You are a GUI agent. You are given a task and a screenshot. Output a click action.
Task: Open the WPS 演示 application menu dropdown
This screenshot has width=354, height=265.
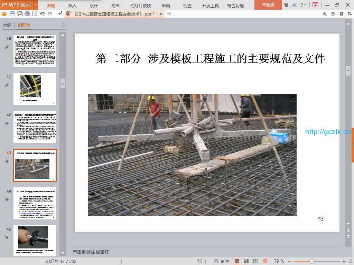[x=36, y=5]
